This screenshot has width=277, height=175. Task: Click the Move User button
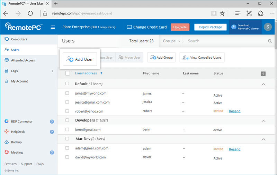coord(129,57)
